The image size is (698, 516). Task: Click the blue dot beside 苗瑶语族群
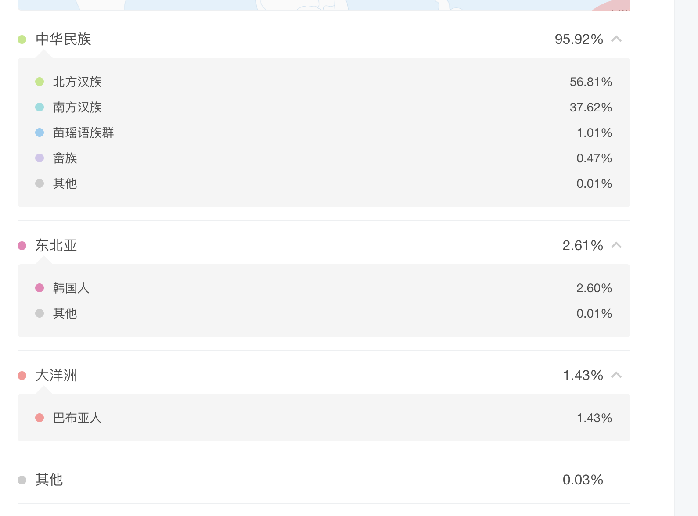pyautogui.click(x=40, y=133)
